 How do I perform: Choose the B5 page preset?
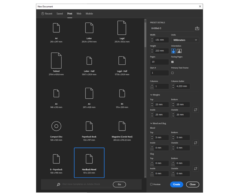pos(122,93)
